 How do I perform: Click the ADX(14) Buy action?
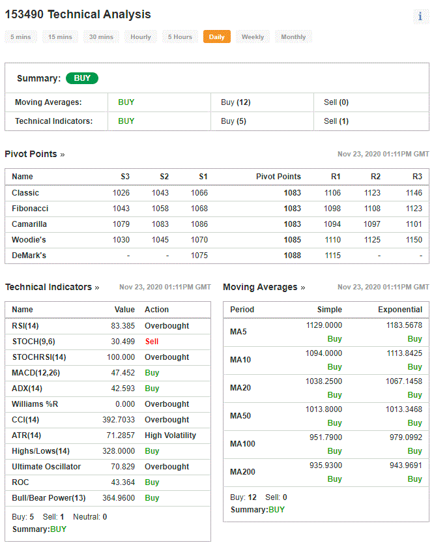point(152,389)
